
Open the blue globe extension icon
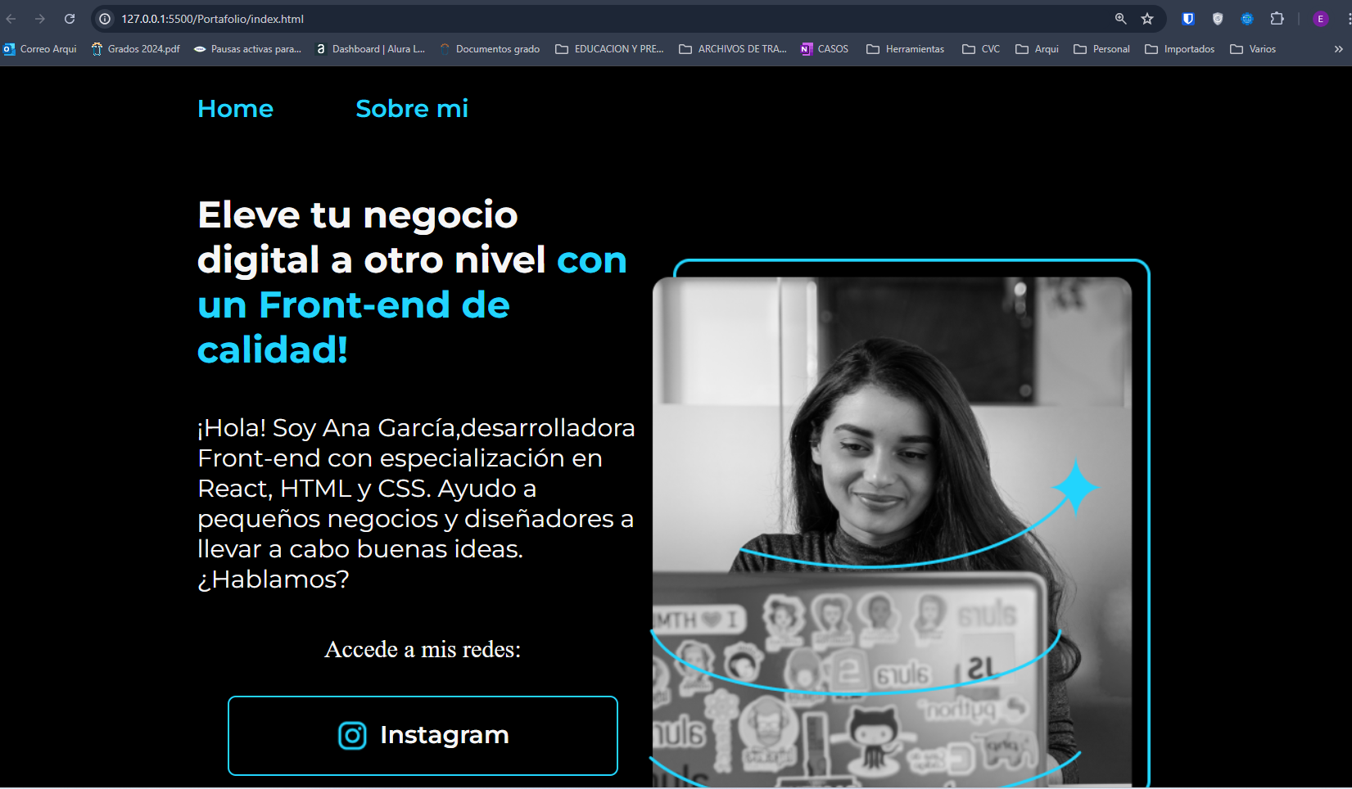(x=1247, y=19)
